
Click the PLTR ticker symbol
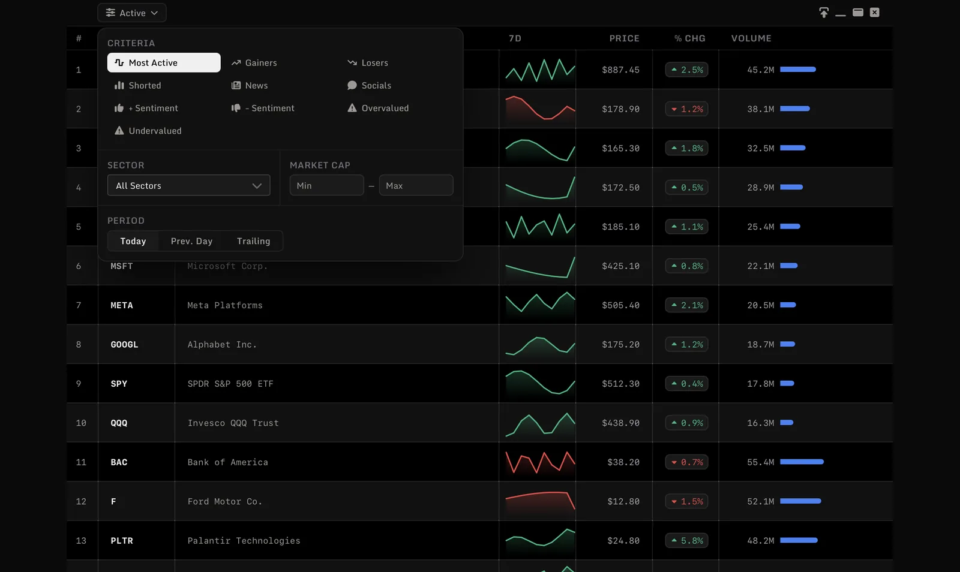122,541
